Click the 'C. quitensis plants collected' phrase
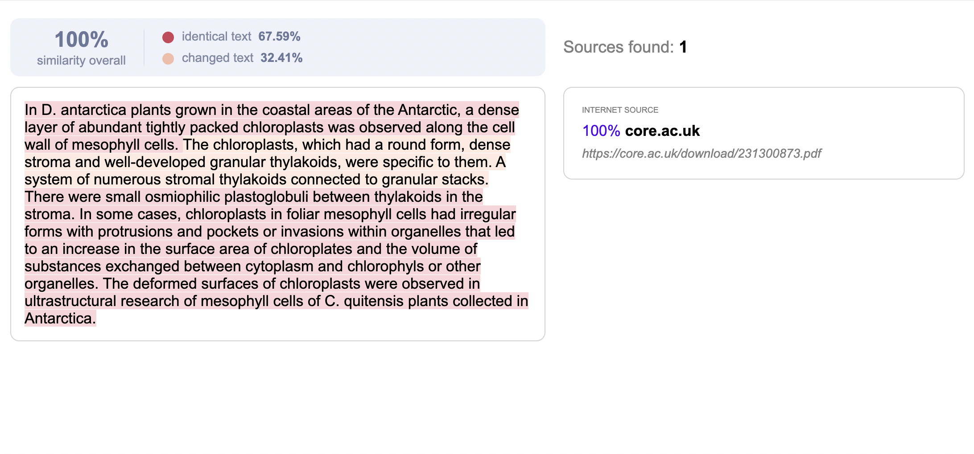Viewport: 974px width, 454px height. point(420,301)
